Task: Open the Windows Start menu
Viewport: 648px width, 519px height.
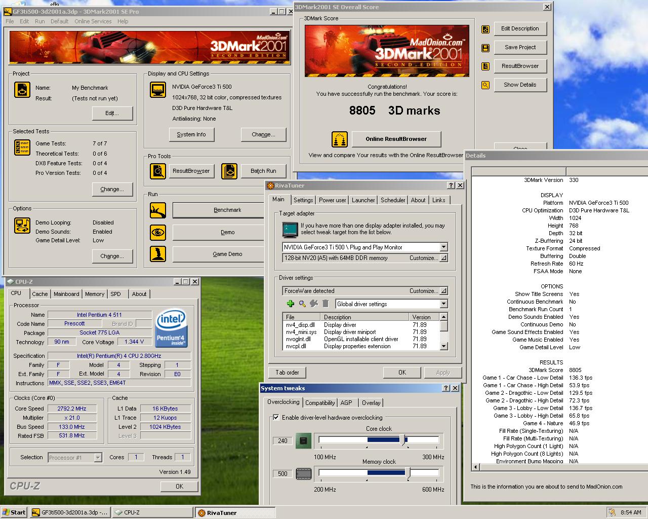Action: 14,512
